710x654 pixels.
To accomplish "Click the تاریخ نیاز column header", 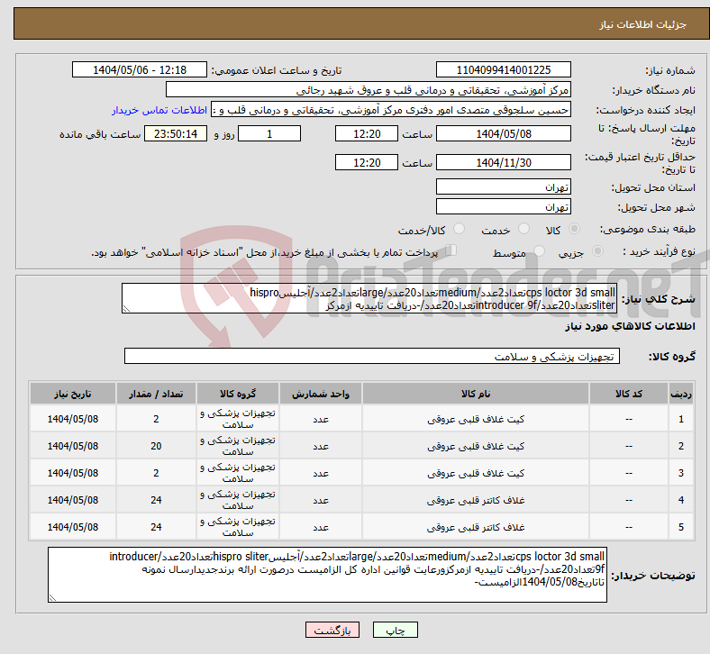I will coord(73,394).
